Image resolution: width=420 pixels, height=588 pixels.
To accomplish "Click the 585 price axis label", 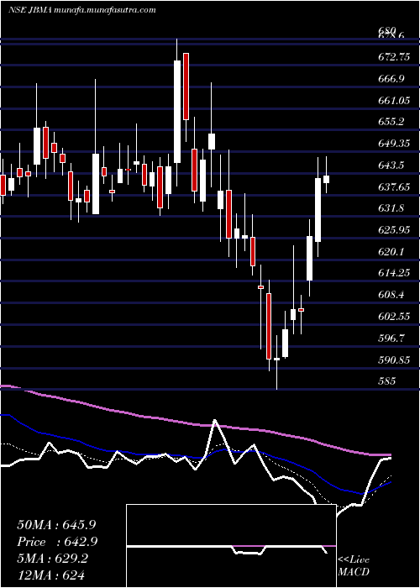I will [387, 381].
